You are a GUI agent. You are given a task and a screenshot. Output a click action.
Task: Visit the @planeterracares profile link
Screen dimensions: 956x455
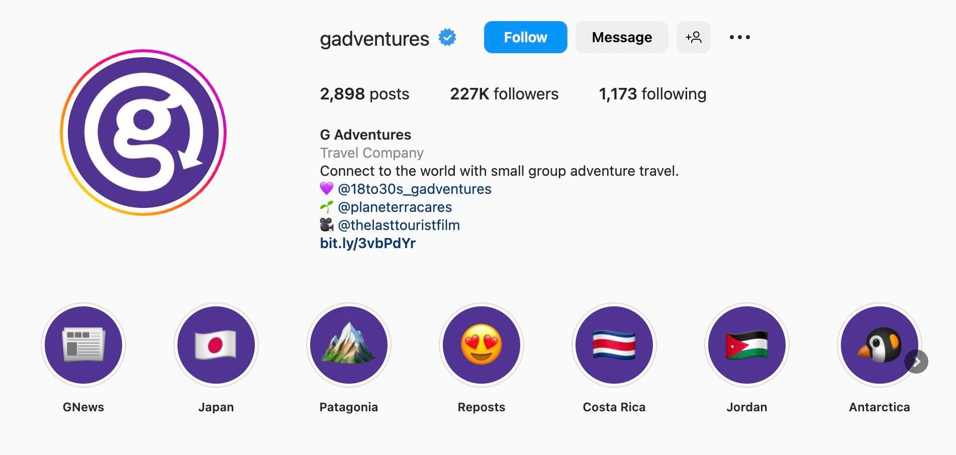pos(395,207)
